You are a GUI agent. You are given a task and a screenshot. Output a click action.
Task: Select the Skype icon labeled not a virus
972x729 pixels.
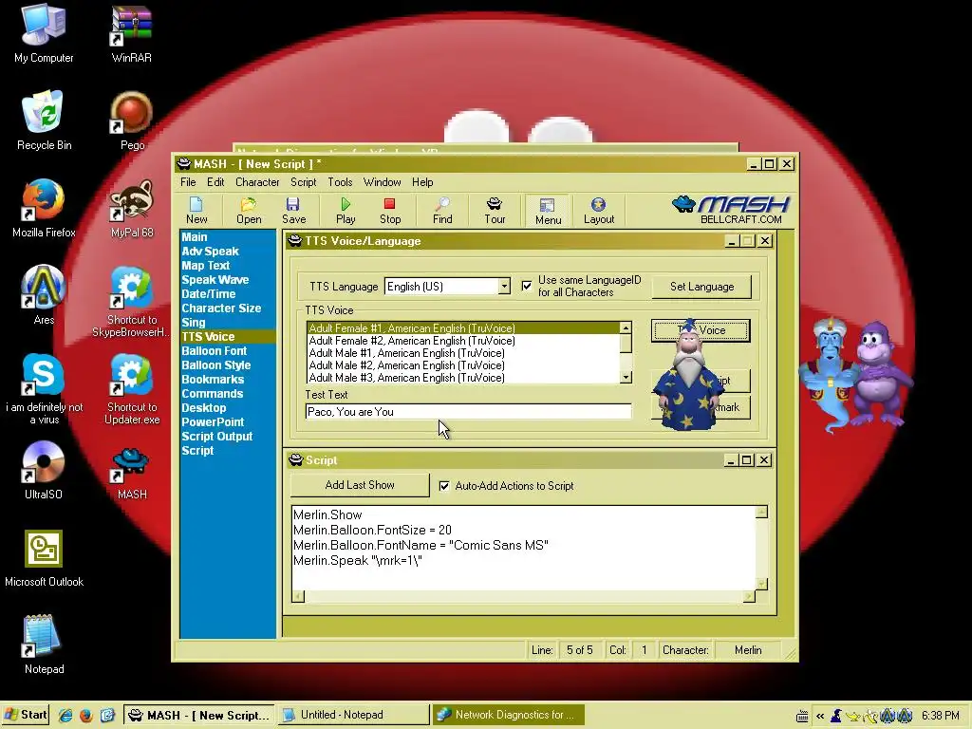pos(44,388)
